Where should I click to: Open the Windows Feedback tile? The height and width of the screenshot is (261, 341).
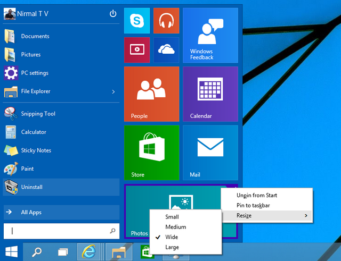tap(210, 36)
